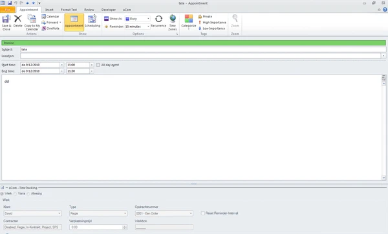Screen dimensions: 388x234
Task: Mark the appointment as Private
Action: coord(205,16)
